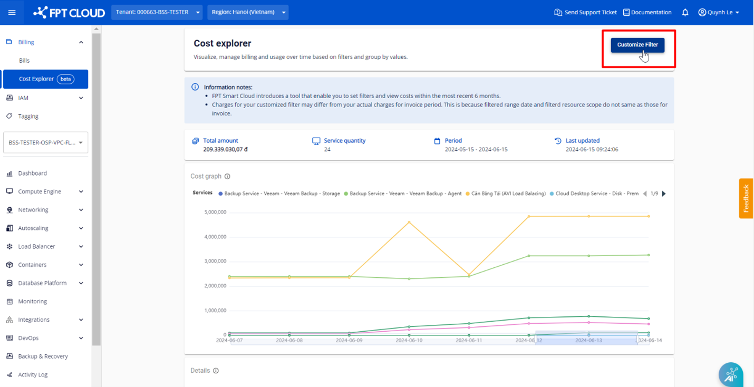Open the Tenant 000663-BSS-TESTER dropdown
Screen dimensions: 754x387
click(x=157, y=12)
